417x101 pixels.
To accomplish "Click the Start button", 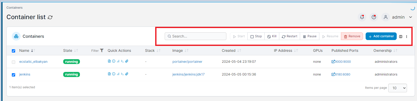I will point(239,36).
